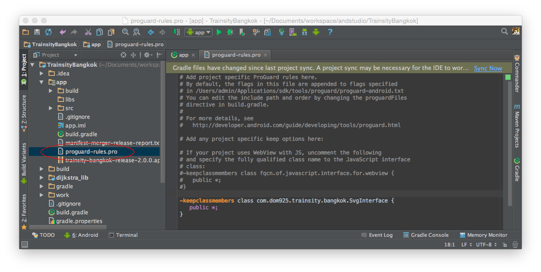Open Project panel gear settings dropdown
The width and height of the screenshot is (541, 272).
(x=148, y=55)
